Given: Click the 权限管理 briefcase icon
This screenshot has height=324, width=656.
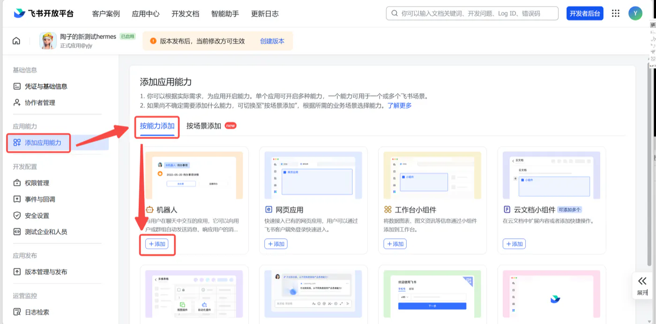Looking at the screenshot, I should [17, 183].
